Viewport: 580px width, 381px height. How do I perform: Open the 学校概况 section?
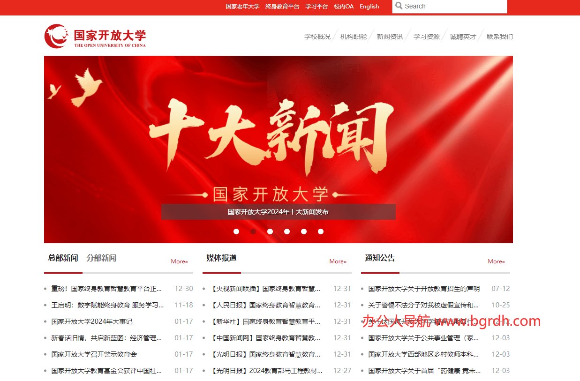click(316, 36)
